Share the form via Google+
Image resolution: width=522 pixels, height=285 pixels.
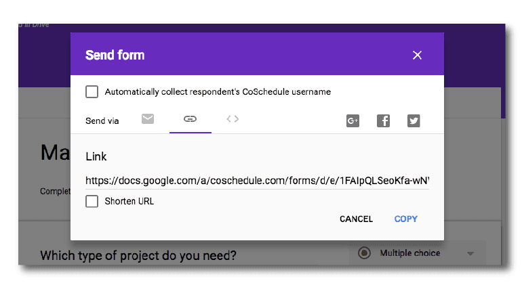[x=353, y=121]
